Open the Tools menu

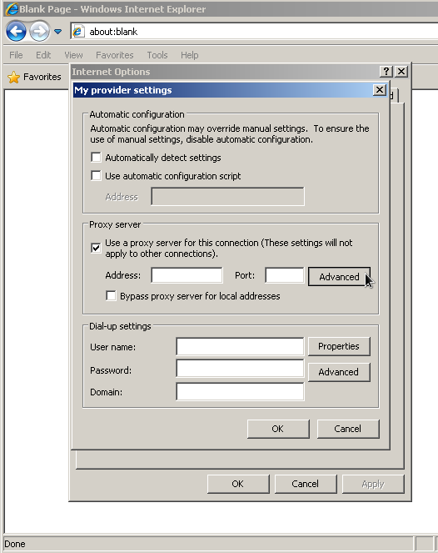click(157, 55)
